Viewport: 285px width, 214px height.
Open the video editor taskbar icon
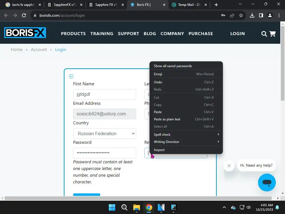pyautogui.click(x=161, y=207)
